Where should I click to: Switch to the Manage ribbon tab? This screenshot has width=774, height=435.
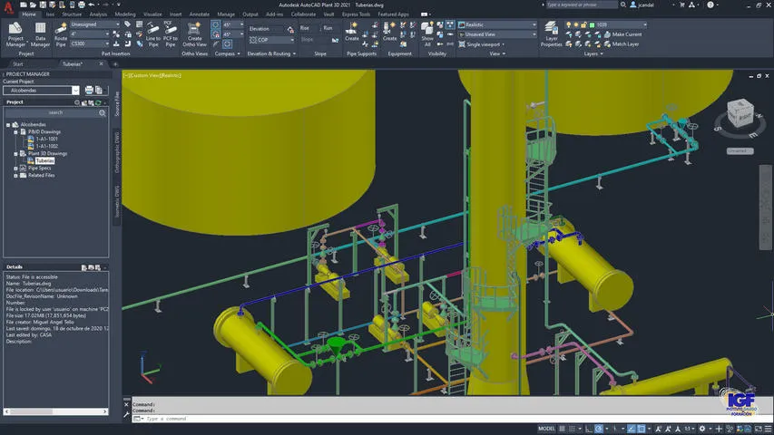(x=226, y=14)
